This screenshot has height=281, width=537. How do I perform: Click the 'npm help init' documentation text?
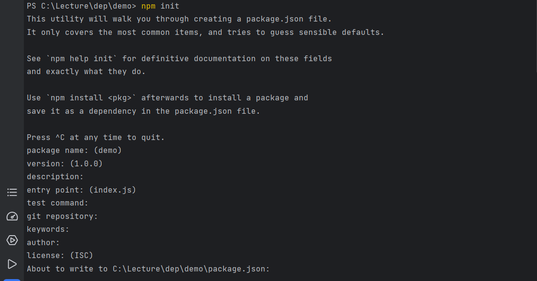point(82,59)
